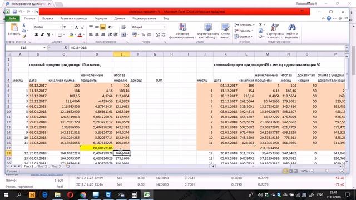Screen dimensions: 356x200
Task: Click zoom out minus button
Action: 311,171
